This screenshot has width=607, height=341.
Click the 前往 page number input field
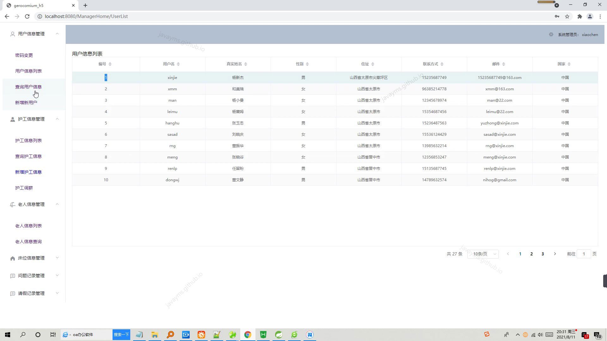(x=584, y=254)
